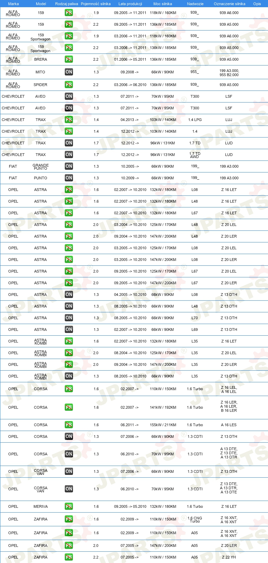Click ON icon in Astra Kombi 1.3 row
This screenshot has width=268, height=563.
click(x=69, y=376)
